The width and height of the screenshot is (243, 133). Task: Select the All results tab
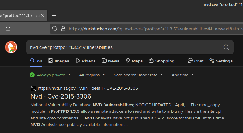coord(36,61)
